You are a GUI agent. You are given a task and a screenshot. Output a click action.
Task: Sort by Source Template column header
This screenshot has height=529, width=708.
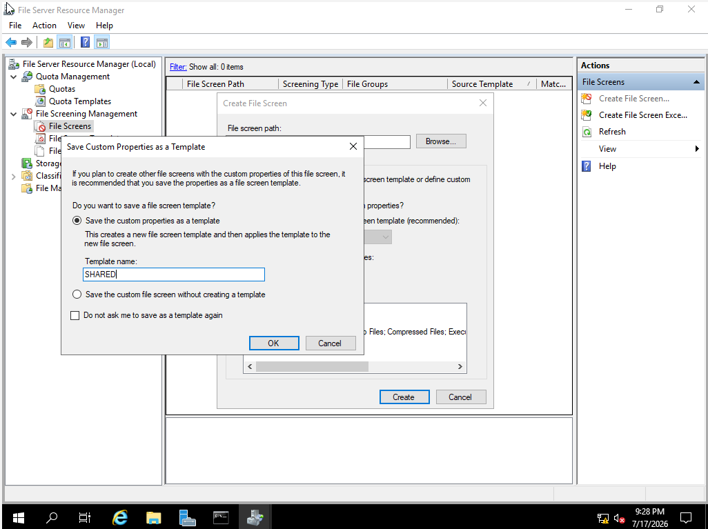(492, 84)
